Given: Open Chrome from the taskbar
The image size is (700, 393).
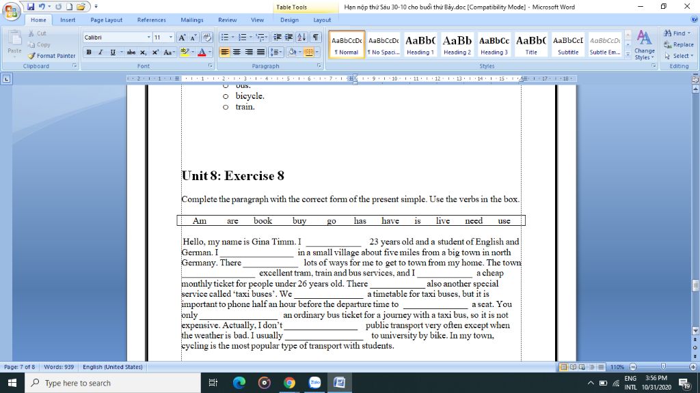Looking at the screenshot, I should [x=289, y=383].
